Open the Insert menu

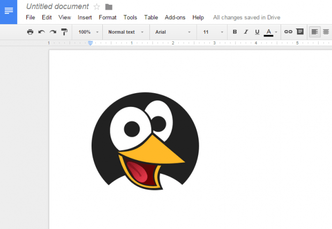85,17
